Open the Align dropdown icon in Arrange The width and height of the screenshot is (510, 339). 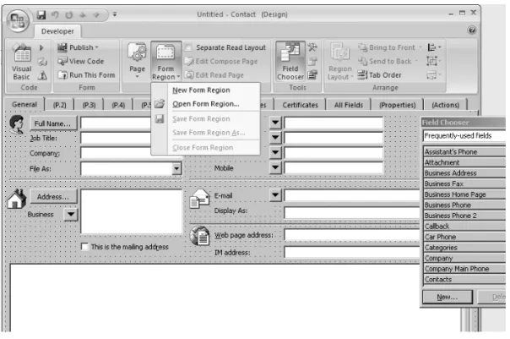[x=434, y=47]
